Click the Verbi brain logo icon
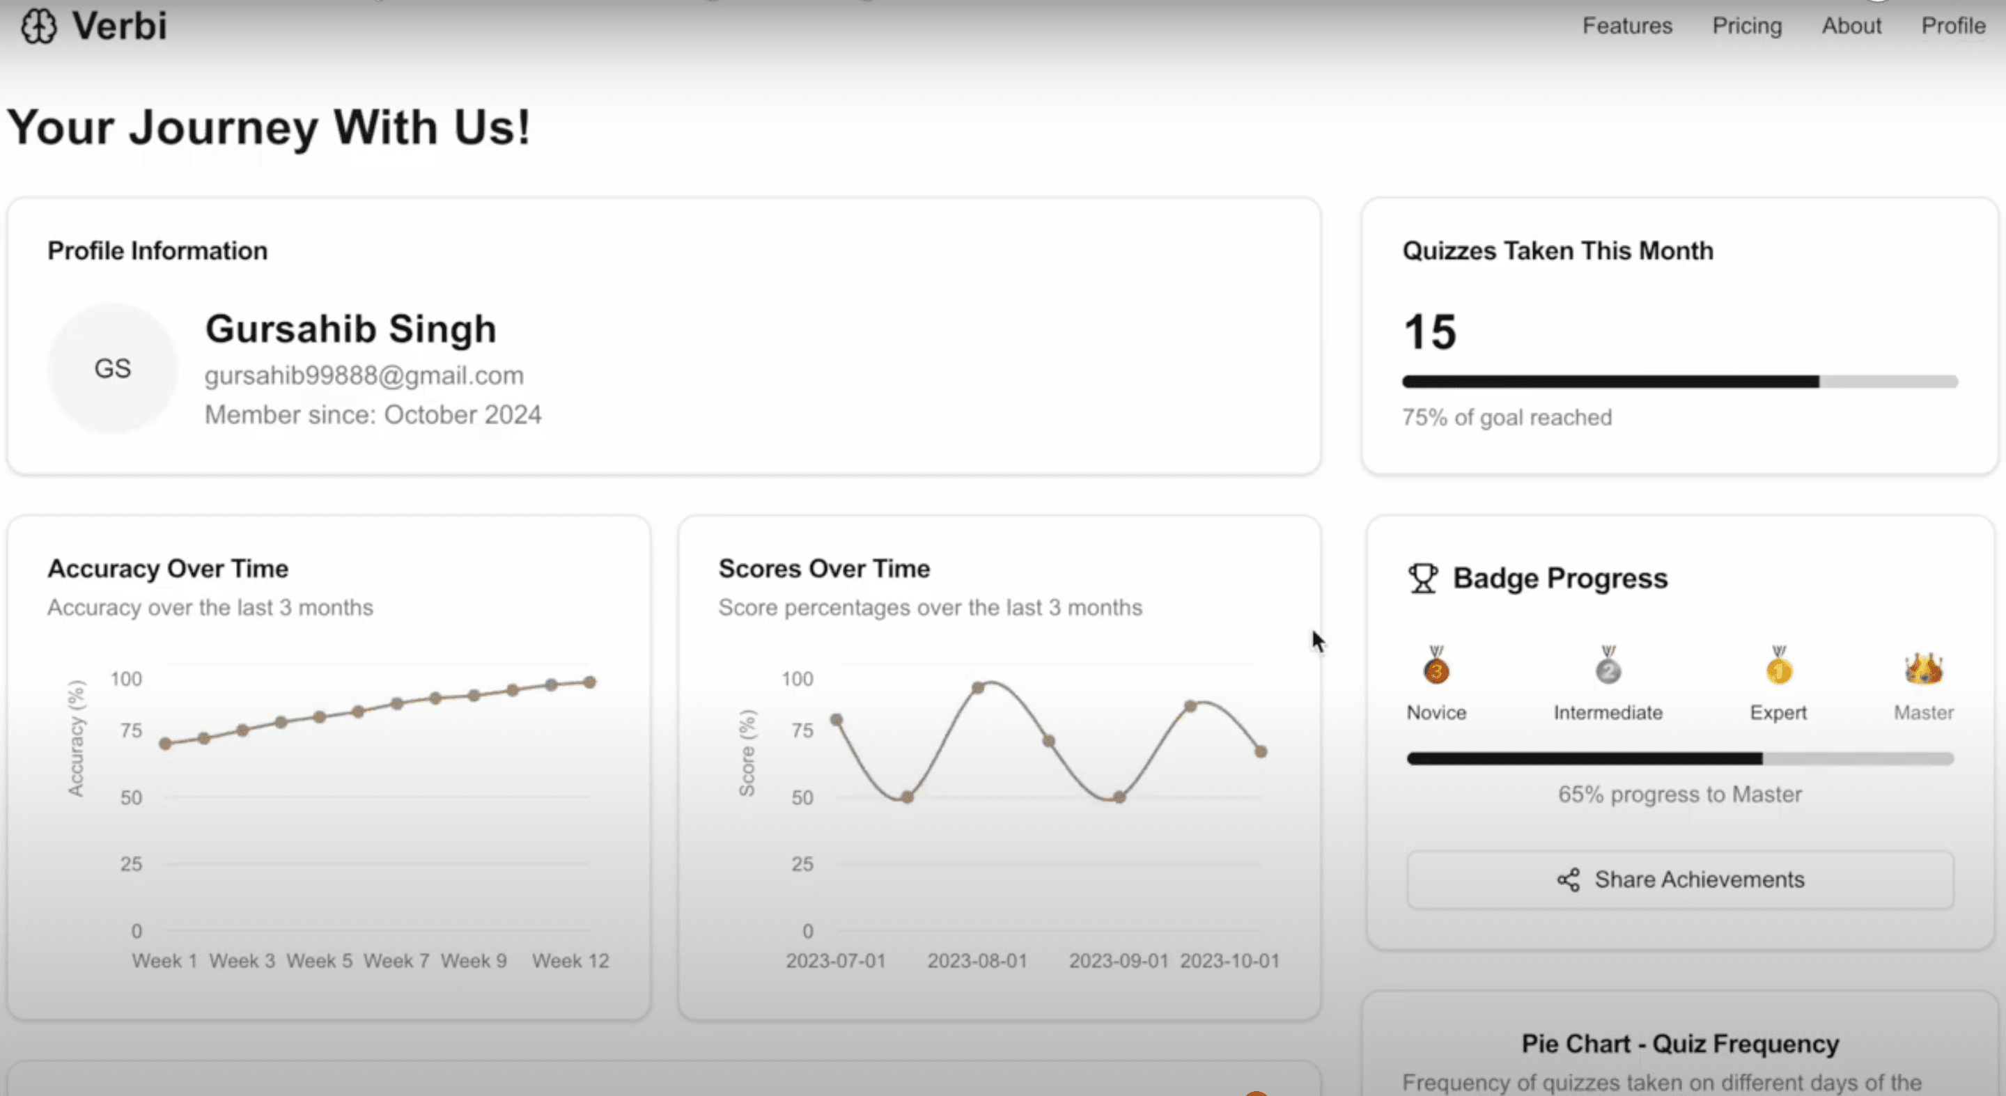Screen dimensions: 2006x1096 click(39, 26)
